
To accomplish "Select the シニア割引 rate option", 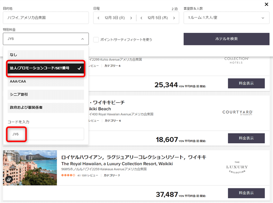I will (45, 94).
